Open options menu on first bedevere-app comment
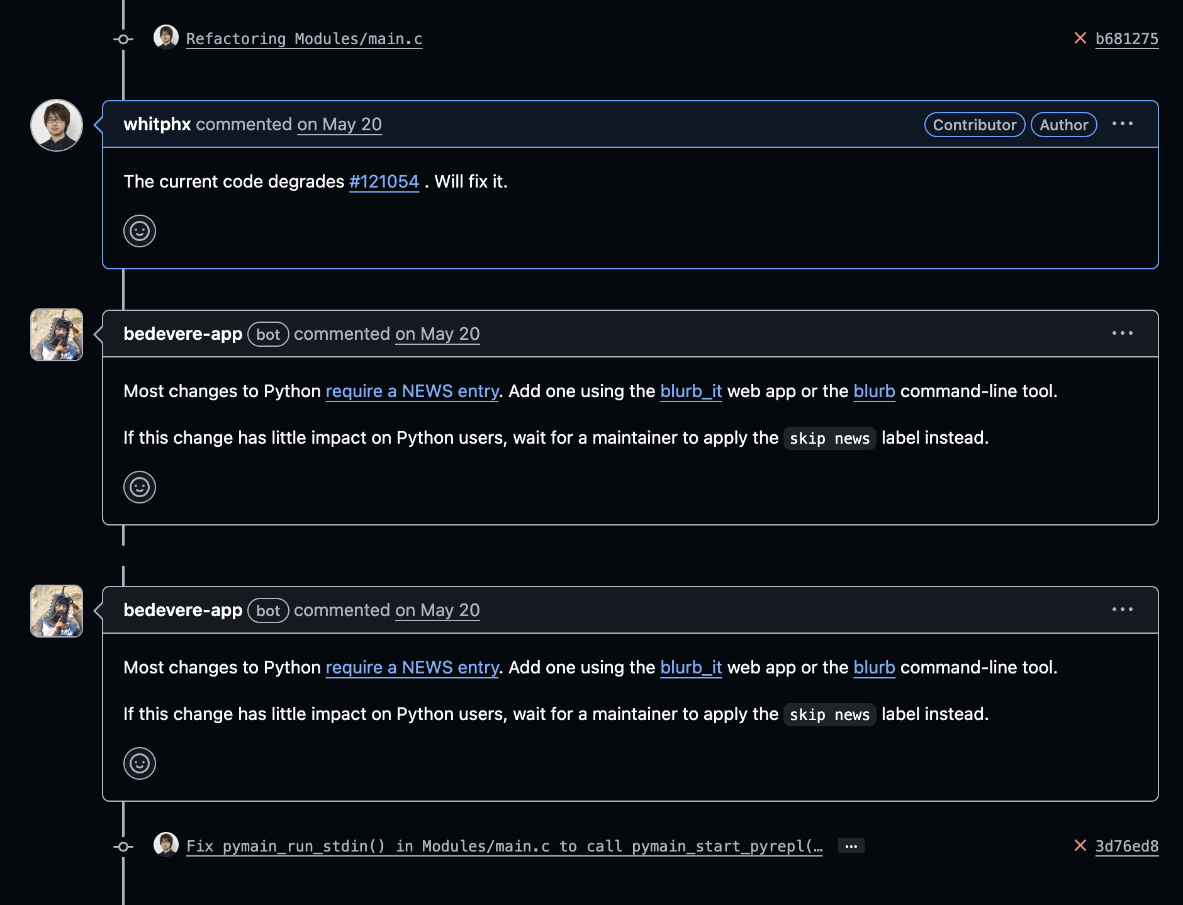Image resolution: width=1183 pixels, height=905 pixels. (x=1123, y=333)
